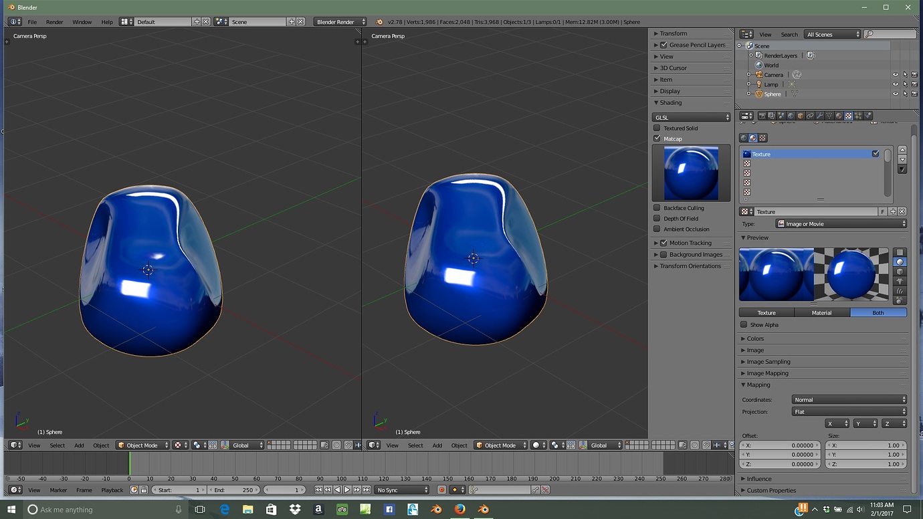
Task: Click the F fake user button for Texture
Action: pyautogui.click(x=883, y=211)
